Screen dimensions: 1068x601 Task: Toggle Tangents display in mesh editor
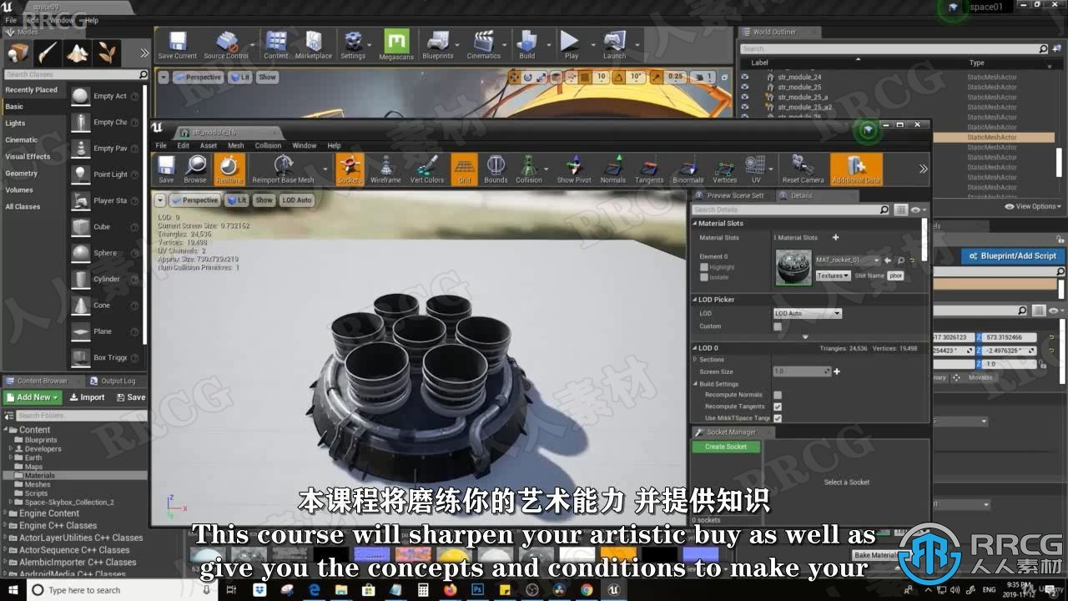pyautogui.click(x=649, y=169)
